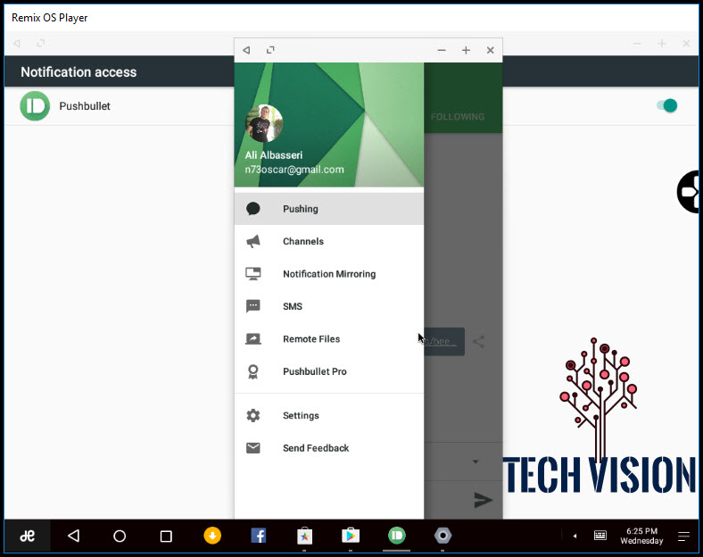Click the Notification Mirroring monitor icon
Screen dimensions: 703x557
coord(252,273)
